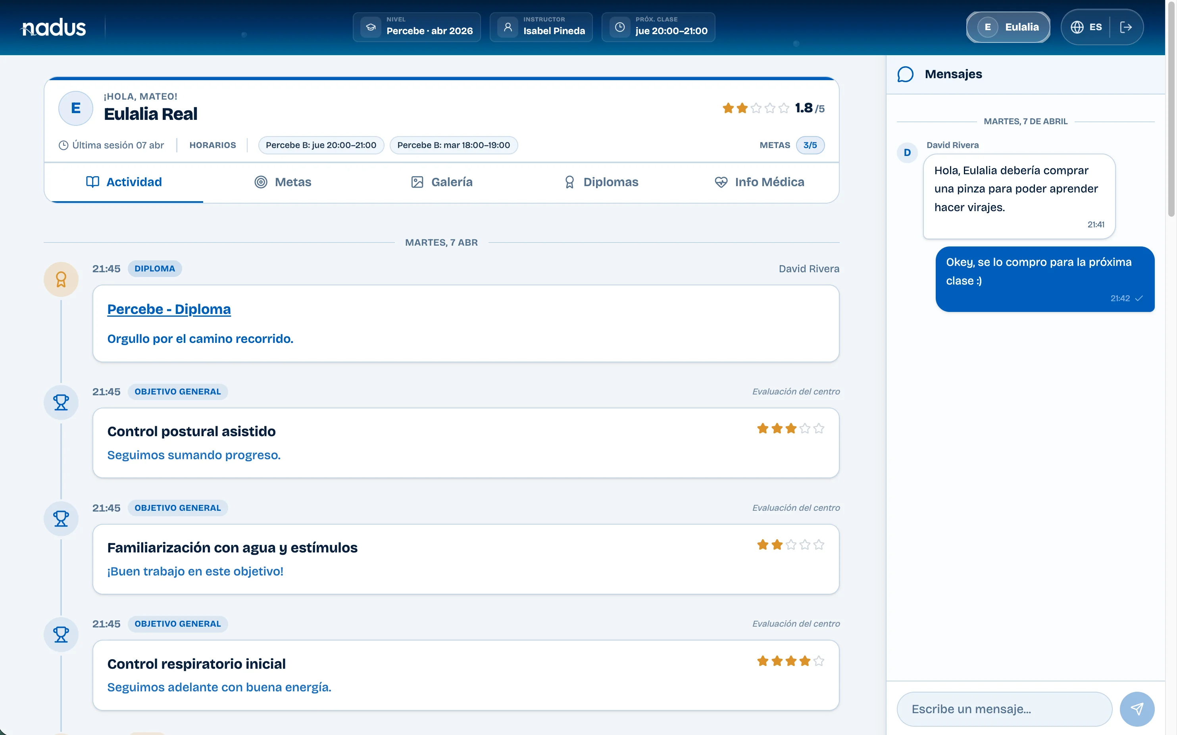Select the Info Médica tab

759,182
